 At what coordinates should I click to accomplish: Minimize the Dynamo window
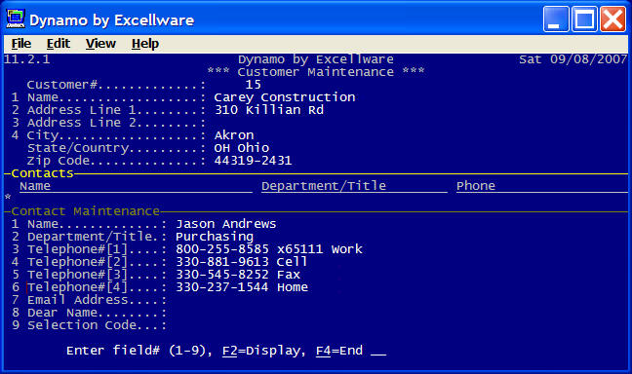(x=556, y=19)
